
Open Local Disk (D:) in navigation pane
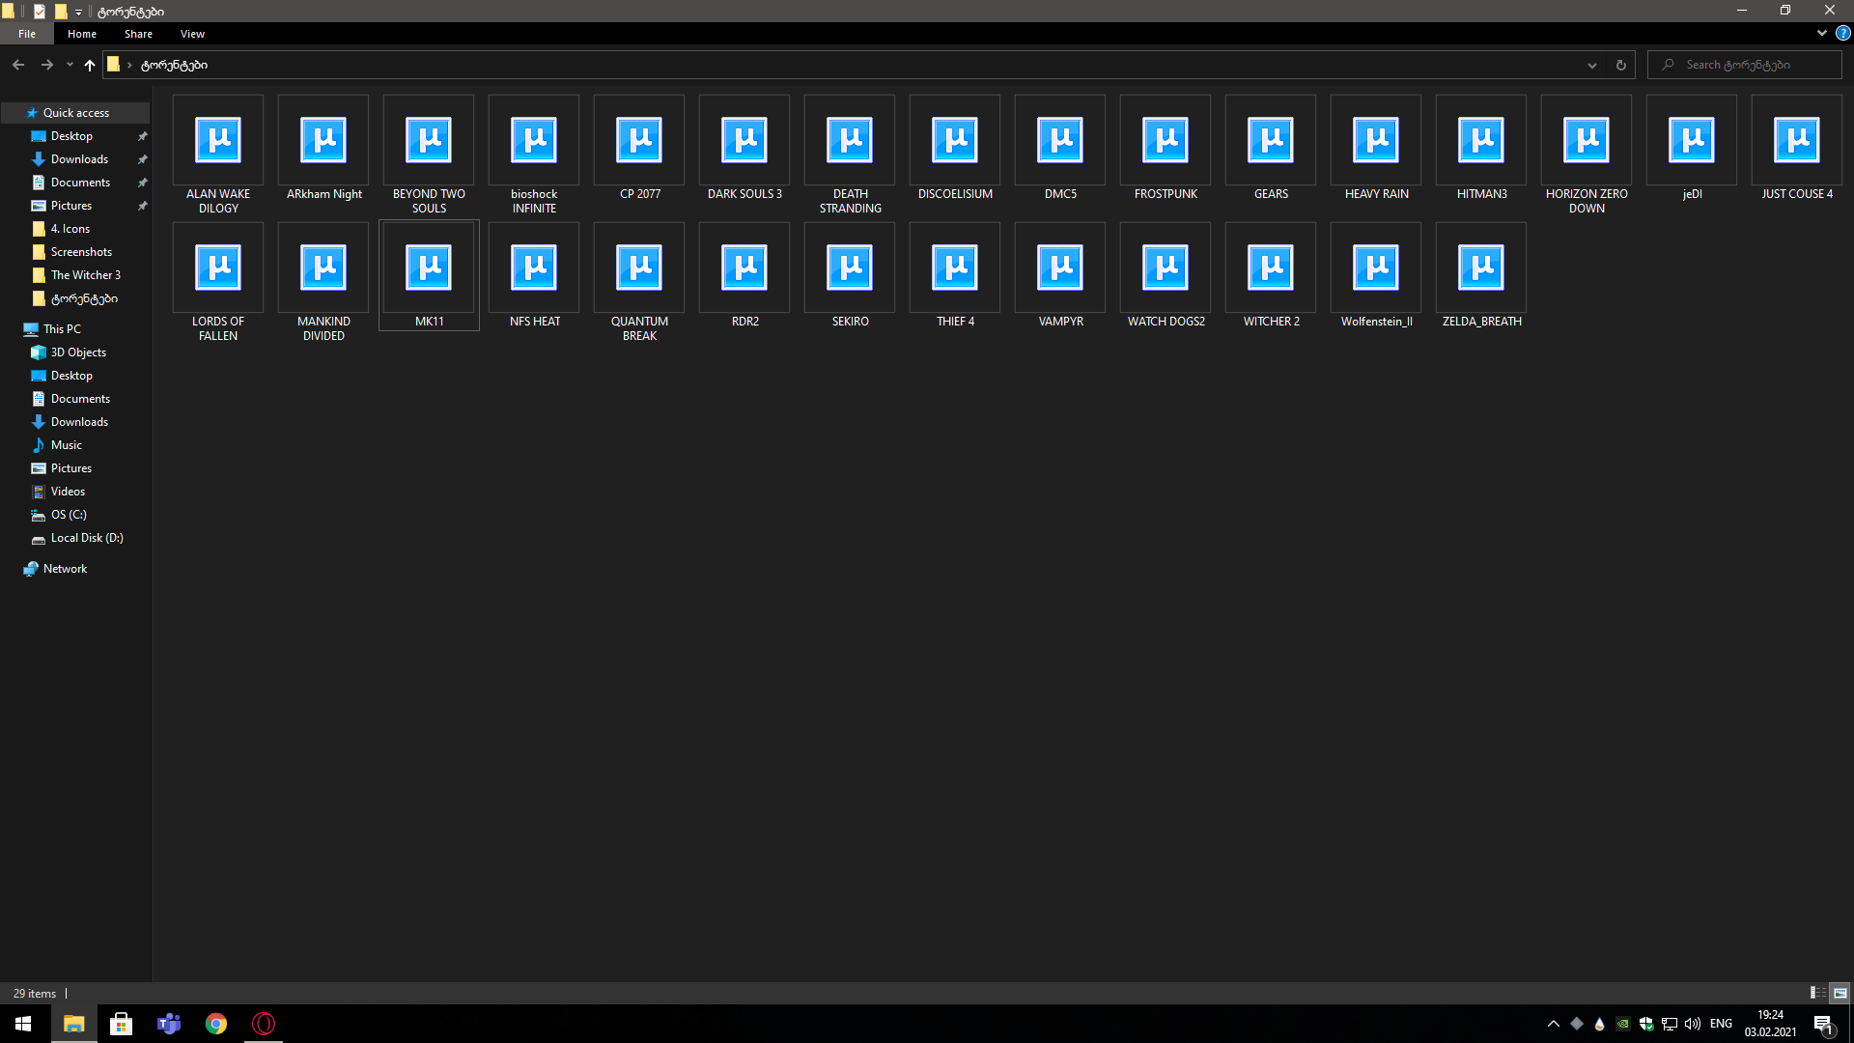(87, 538)
